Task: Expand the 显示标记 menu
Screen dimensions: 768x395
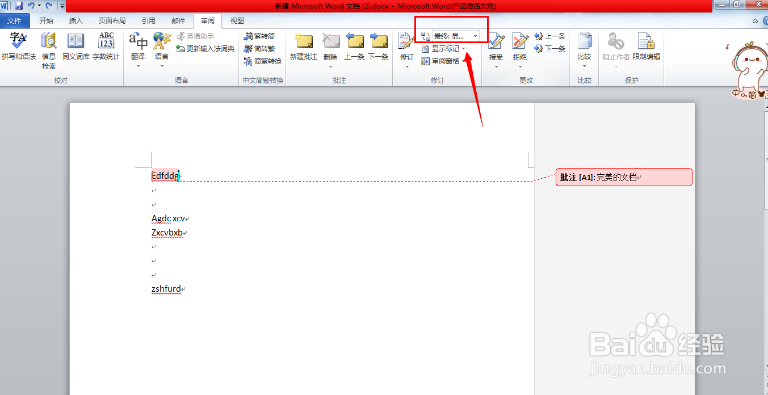Action: point(444,49)
